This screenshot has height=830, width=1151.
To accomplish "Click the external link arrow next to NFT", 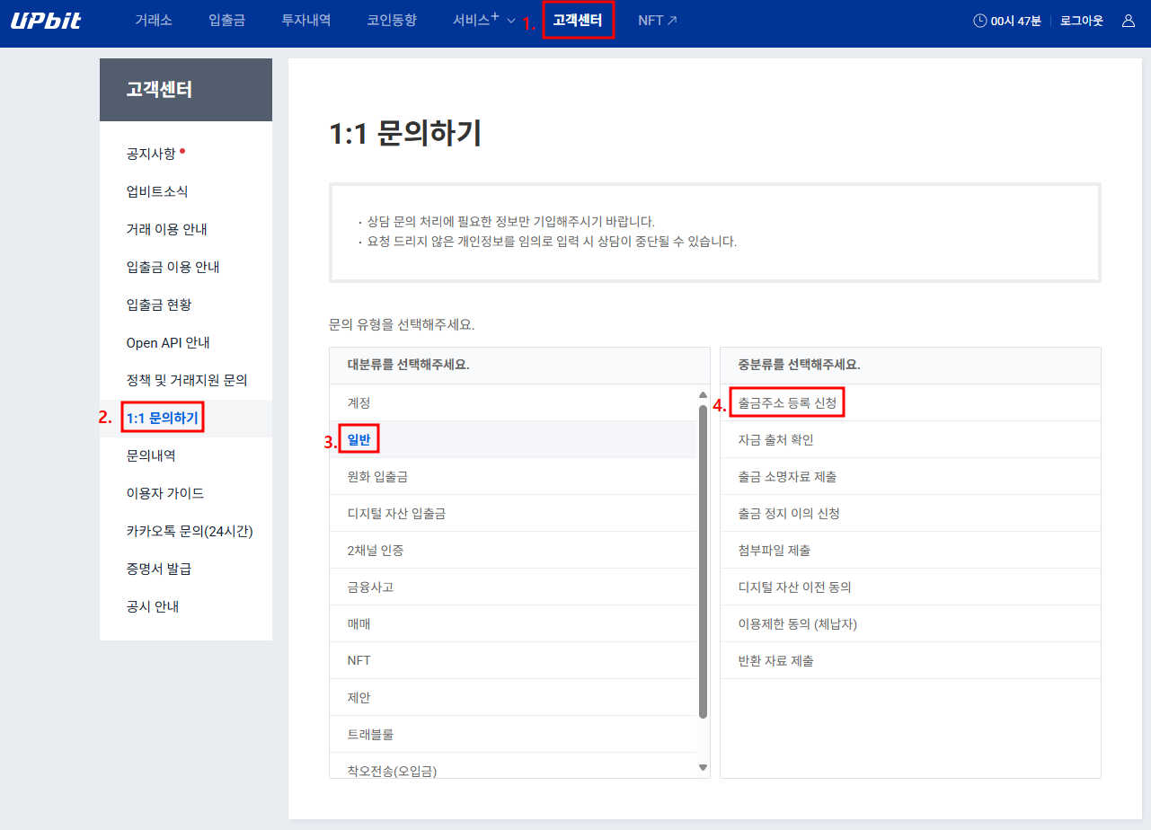I will (x=674, y=20).
